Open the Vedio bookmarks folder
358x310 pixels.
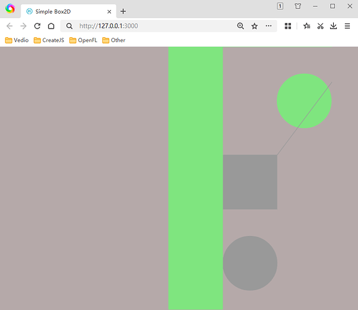click(x=17, y=40)
